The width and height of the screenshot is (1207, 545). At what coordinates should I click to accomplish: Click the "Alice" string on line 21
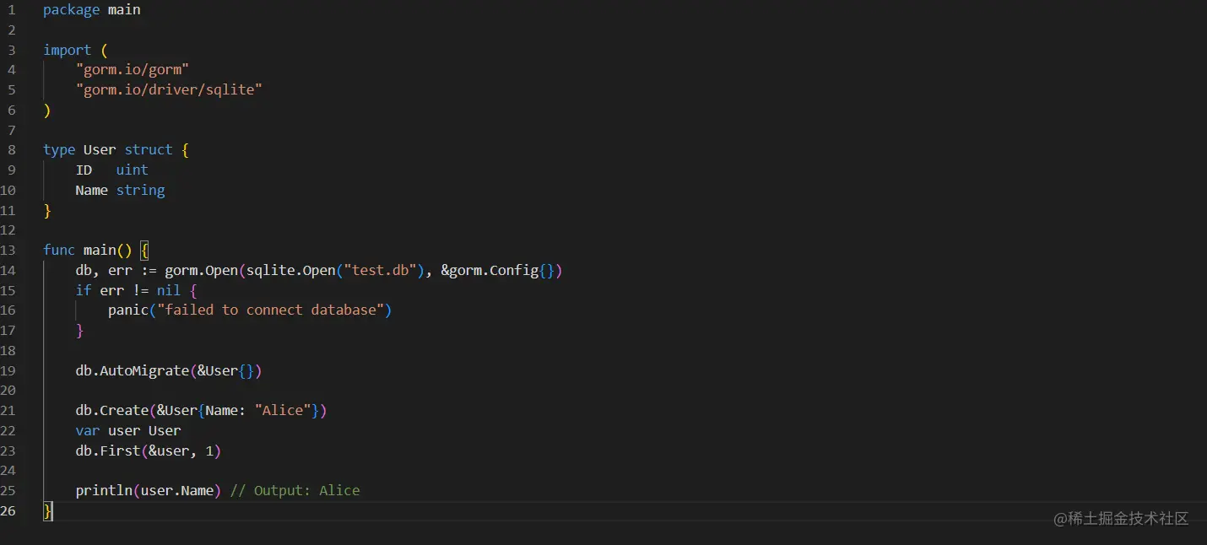283,410
